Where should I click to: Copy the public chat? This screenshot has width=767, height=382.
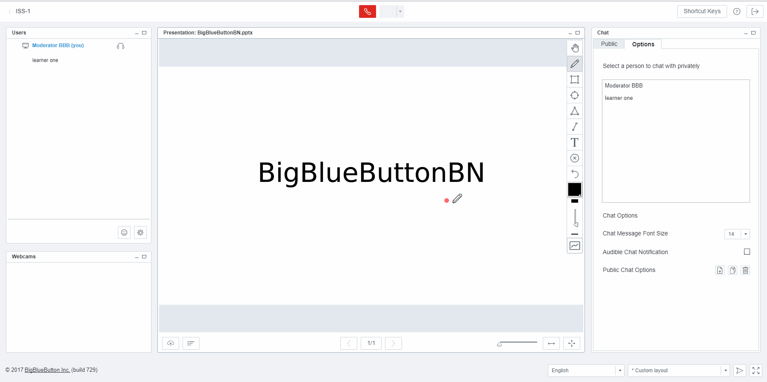(733, 270)
